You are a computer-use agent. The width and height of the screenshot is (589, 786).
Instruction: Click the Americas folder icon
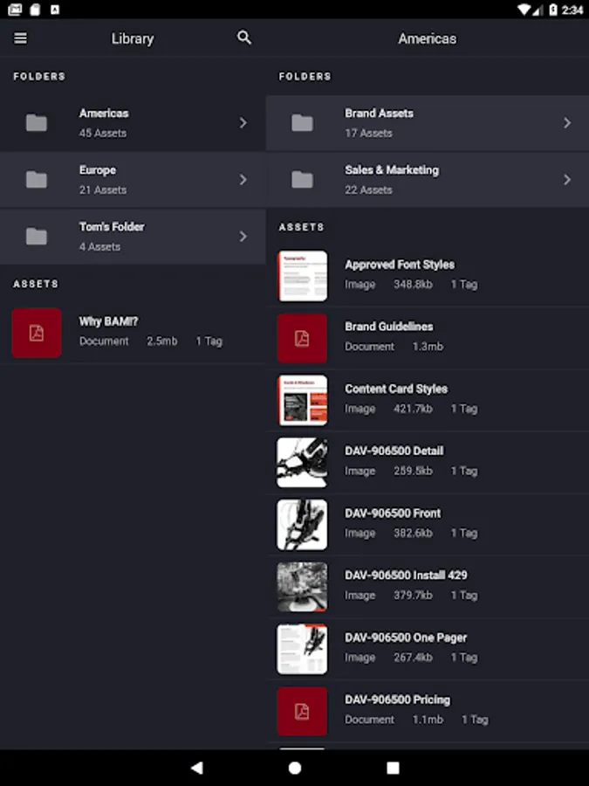[x=37, y=123]
